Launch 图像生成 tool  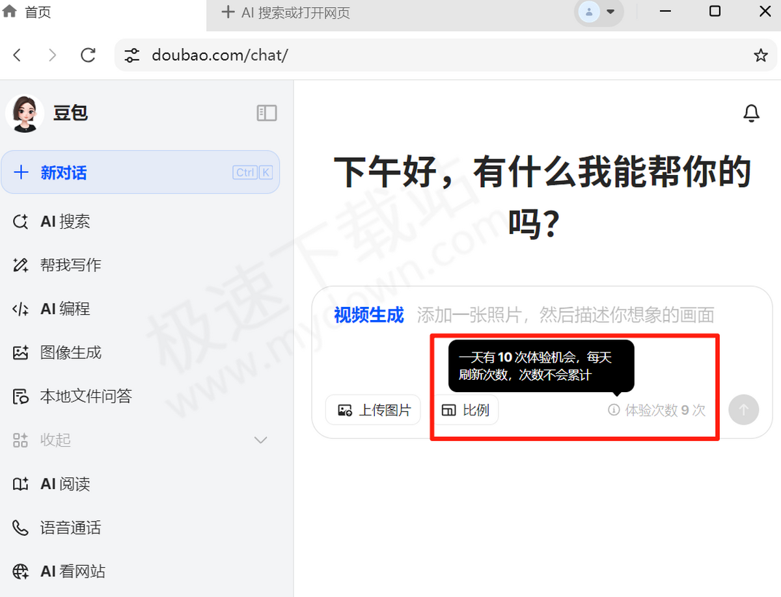[x=71, y=352]
